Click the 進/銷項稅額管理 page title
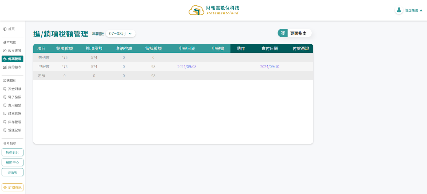 [x=61, y=34]
